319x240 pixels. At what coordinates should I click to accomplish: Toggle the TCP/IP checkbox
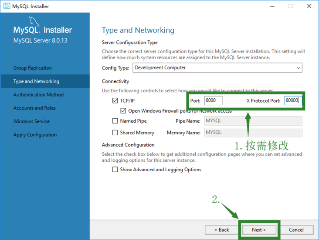(115, 100)
